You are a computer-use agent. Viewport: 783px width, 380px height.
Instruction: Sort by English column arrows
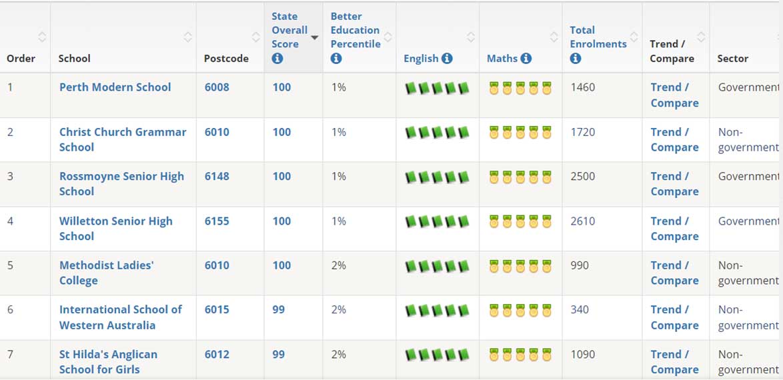[470, 37]
